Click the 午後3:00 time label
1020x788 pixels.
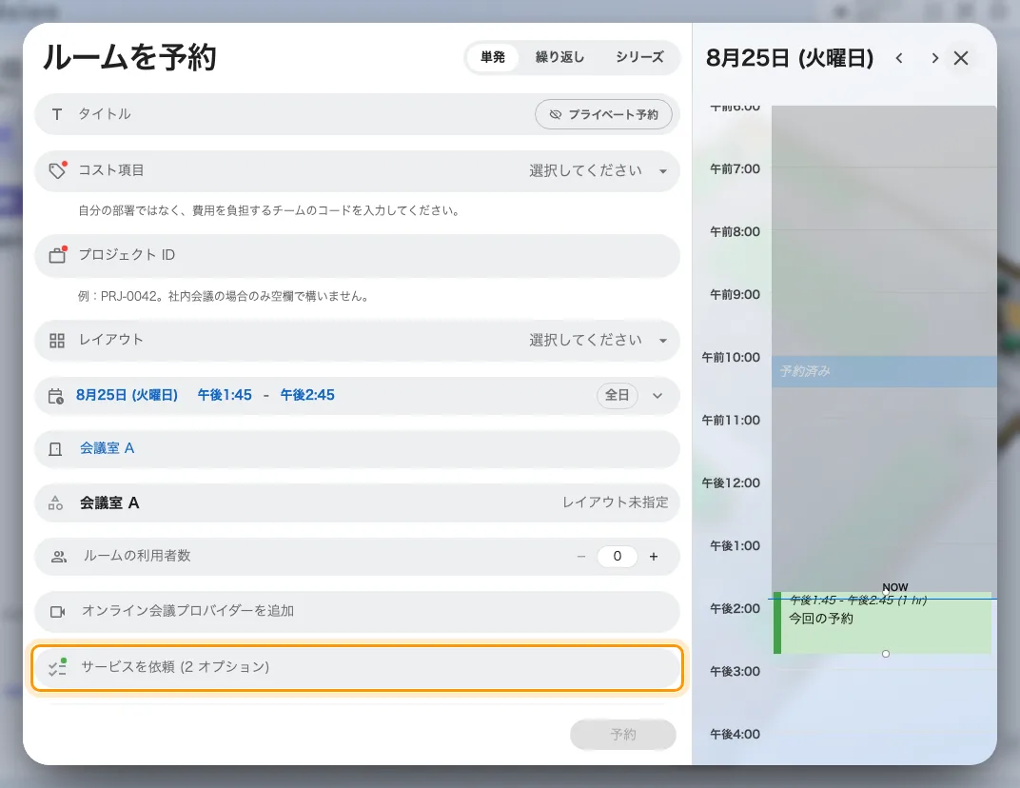click(735, 672)
